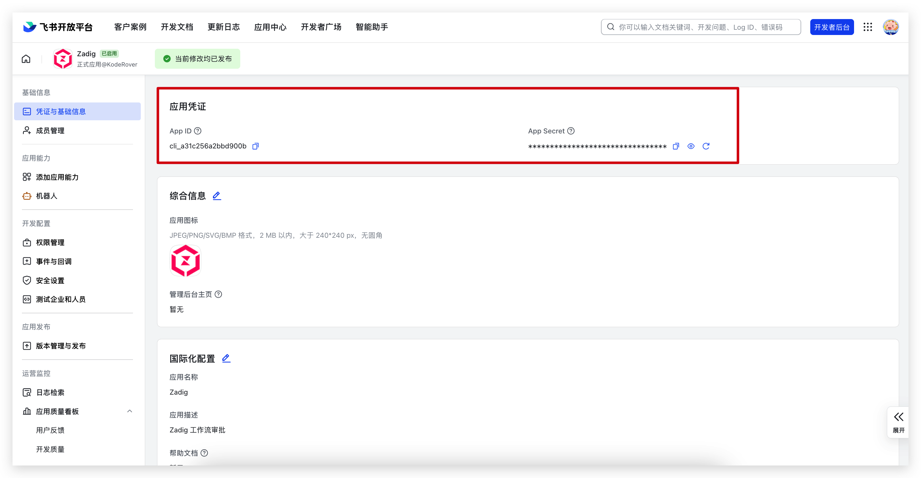This screenshot has height=478, width=921.
Task: Select 权限管理 in the sidebar
Action: (x=50, y=242)
